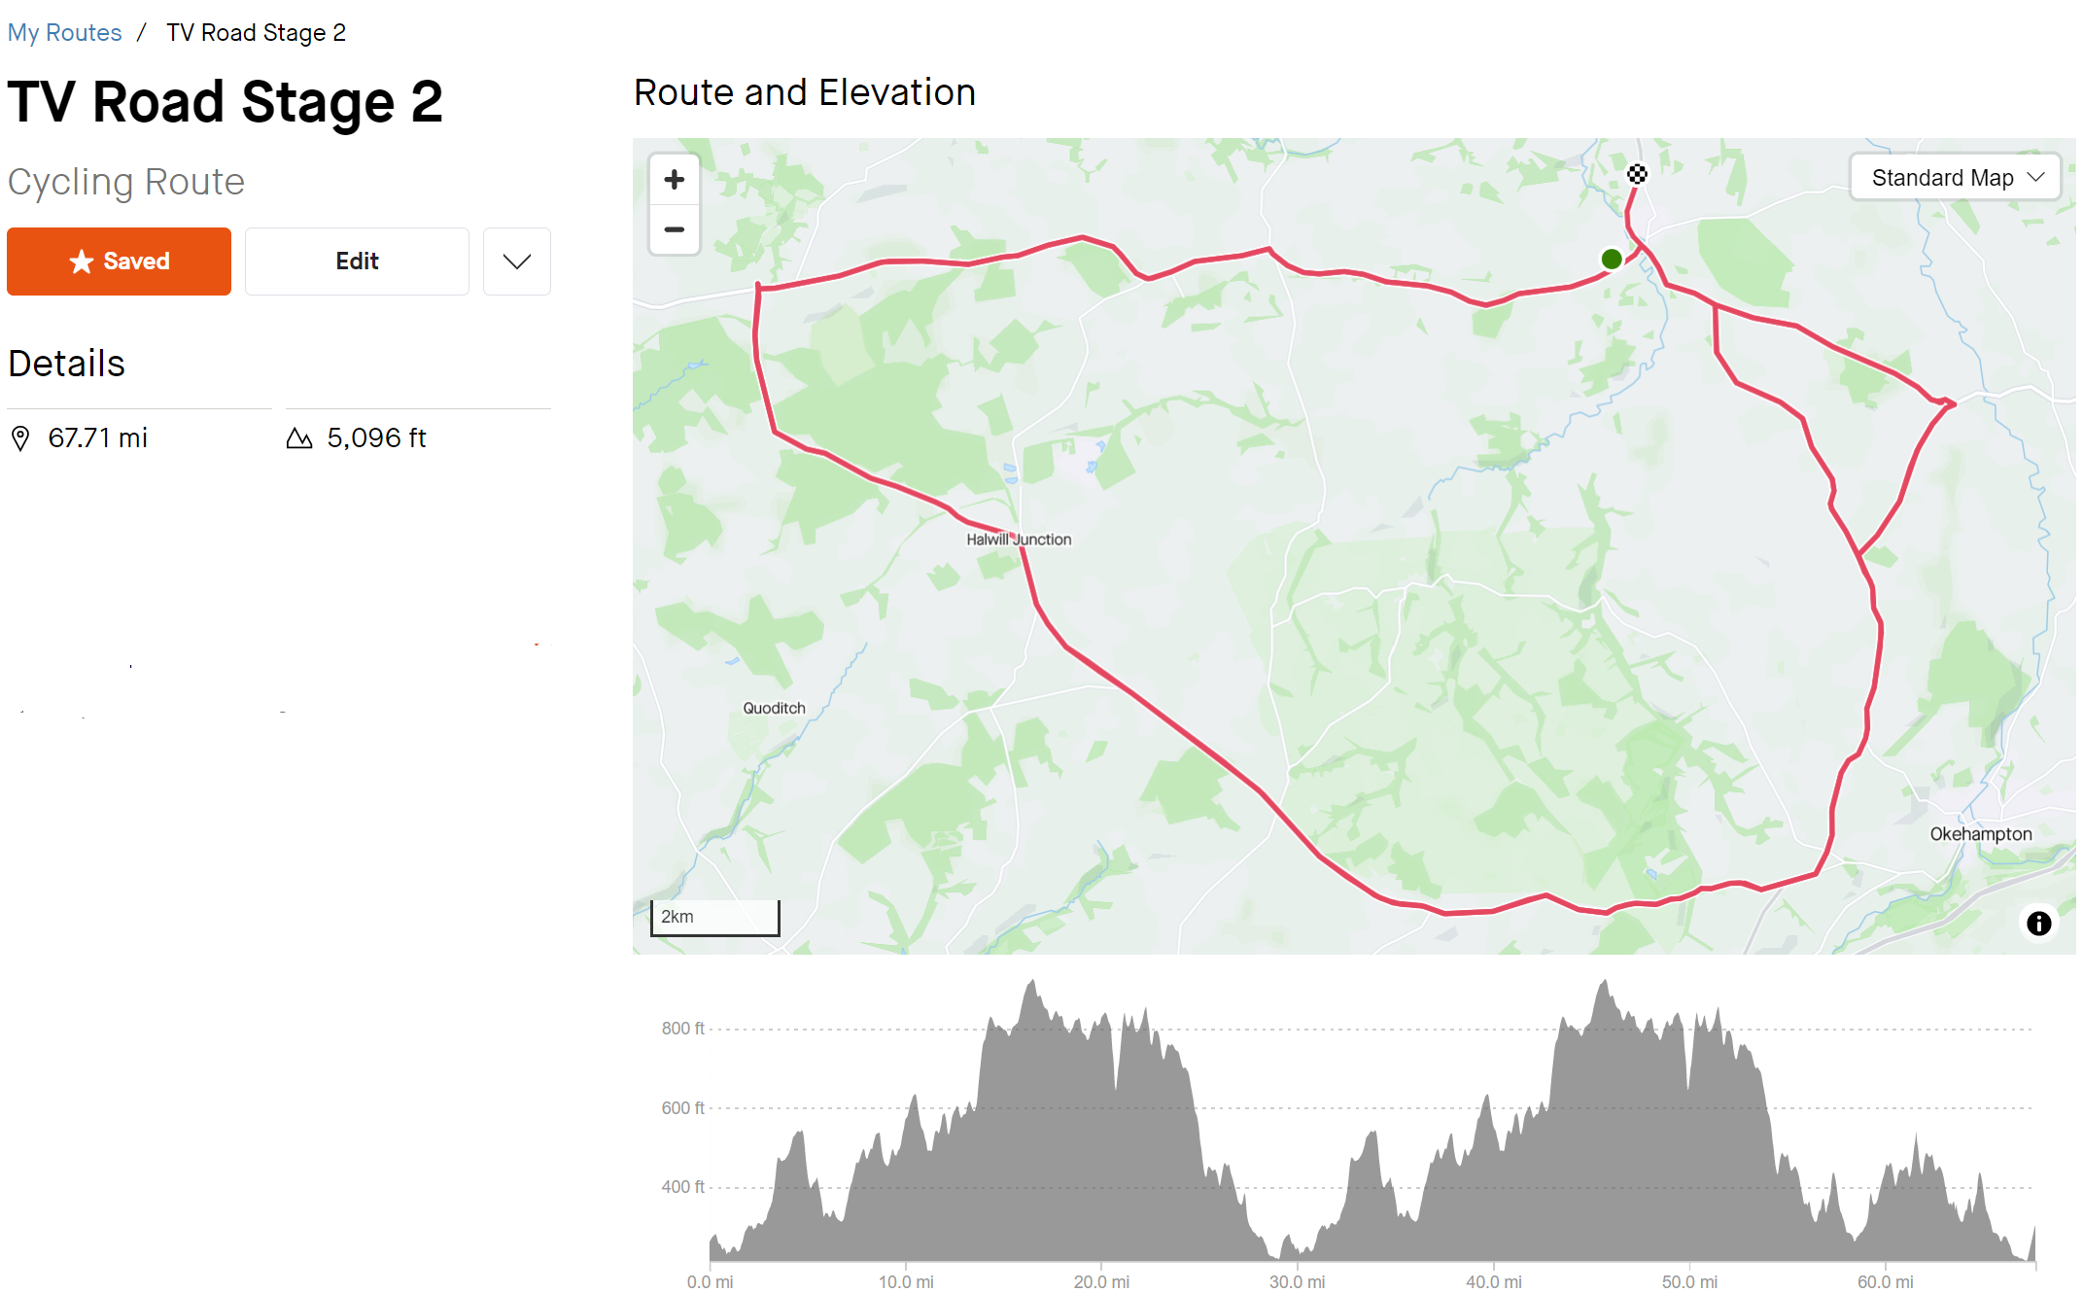
Task: Zoom out the map with minus button
Action: (x=675, y=229)
